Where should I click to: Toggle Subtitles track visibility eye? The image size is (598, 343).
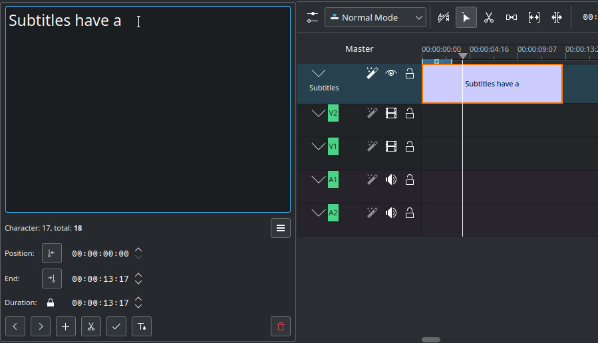point(391,73)
